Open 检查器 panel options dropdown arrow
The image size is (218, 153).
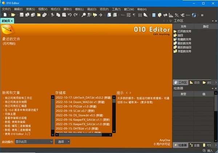[213, 89]
